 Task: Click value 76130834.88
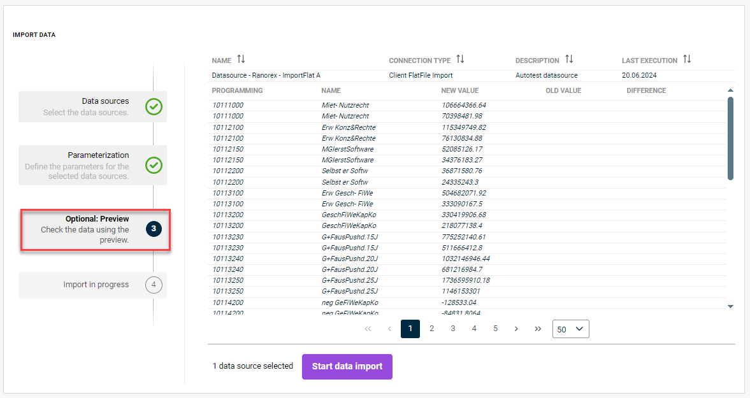pos(462,138)
